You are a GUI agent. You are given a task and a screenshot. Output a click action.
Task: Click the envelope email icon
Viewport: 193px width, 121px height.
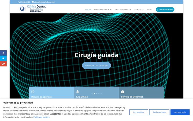pyautogui.click(x=33, y=2)
